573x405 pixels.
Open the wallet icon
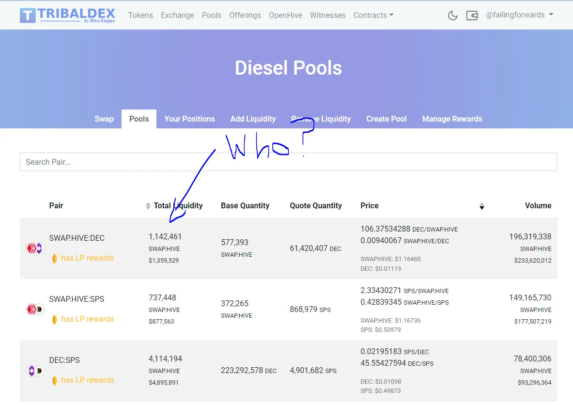coord(472,16)
